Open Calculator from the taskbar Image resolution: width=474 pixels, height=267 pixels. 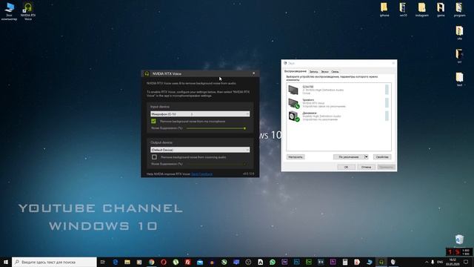pos(345,262)
